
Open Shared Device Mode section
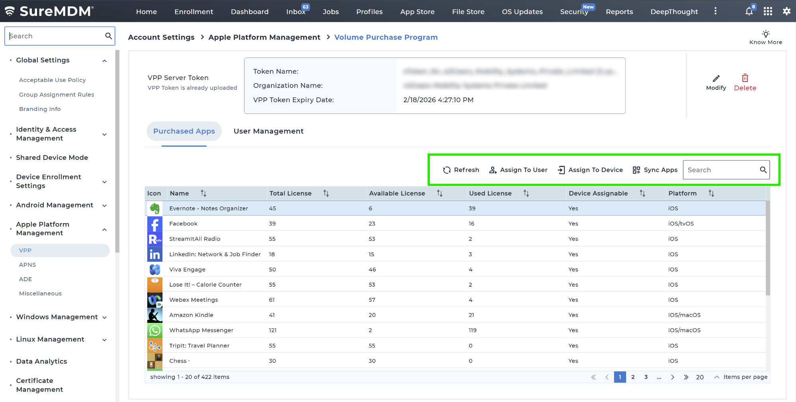click(52, 157)
